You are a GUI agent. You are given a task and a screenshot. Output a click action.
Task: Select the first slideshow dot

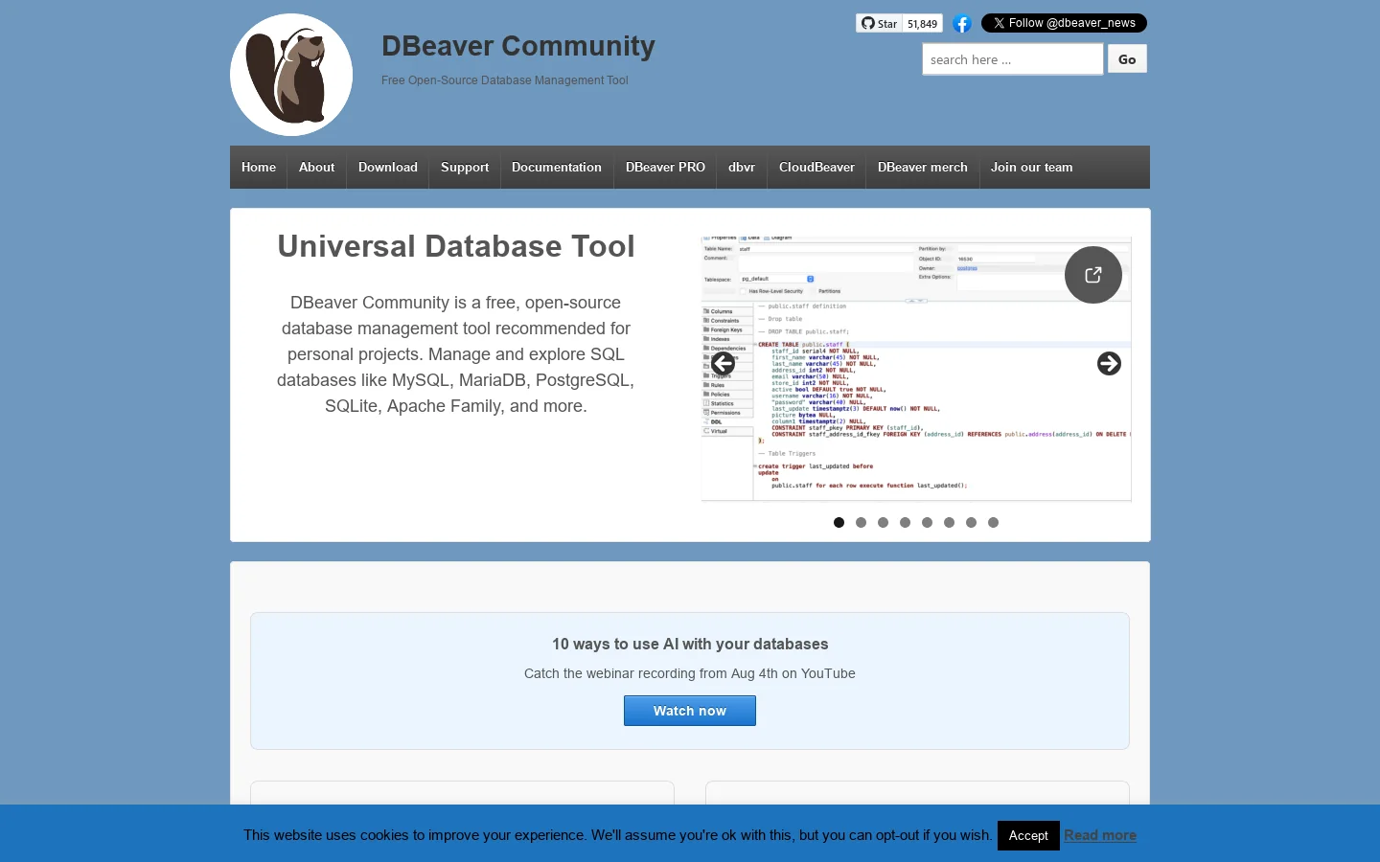point(839,523)
